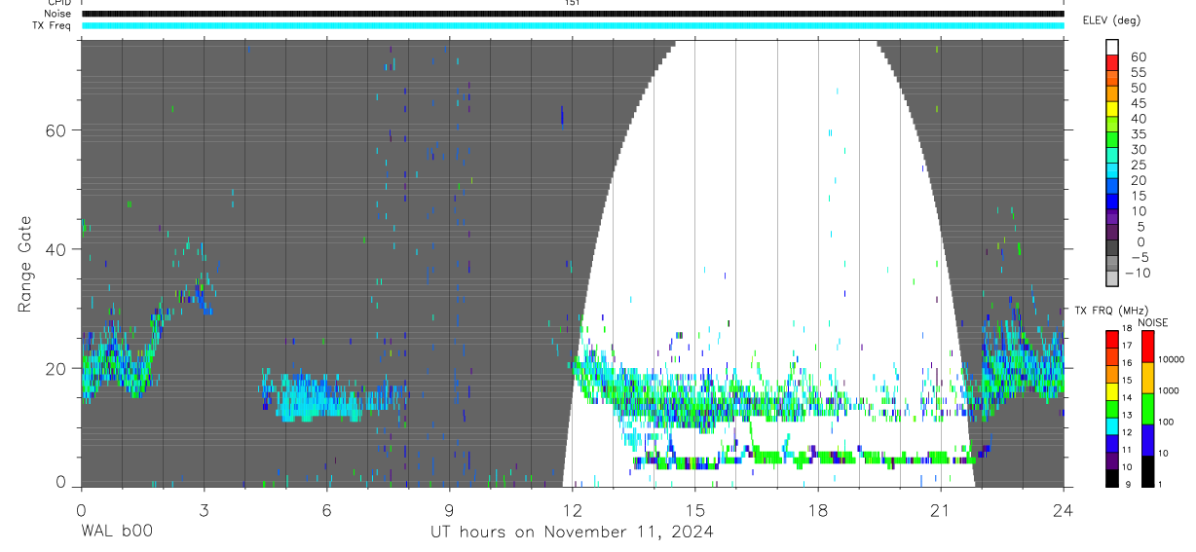Click the '25' label on ELEV scale
The image size is (1196, 552).
1139,166
